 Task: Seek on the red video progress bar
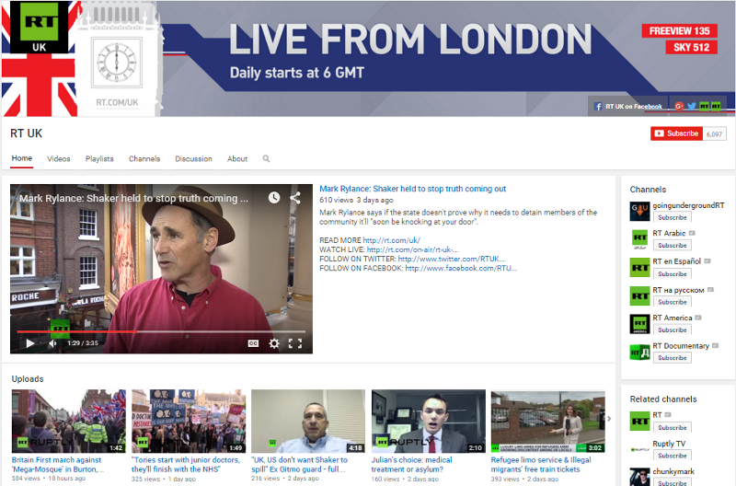click(x=162, y=331)
